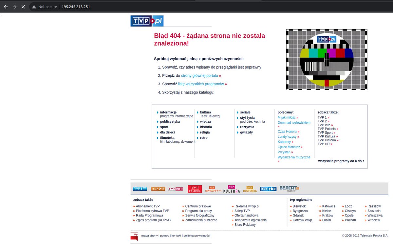Open the Ojciec Mateusz link
Viewport: 393px width, 245px height.
289,147
